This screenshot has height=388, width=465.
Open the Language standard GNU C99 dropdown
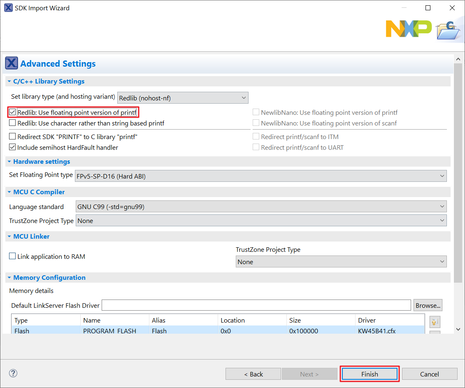(260, 207)
